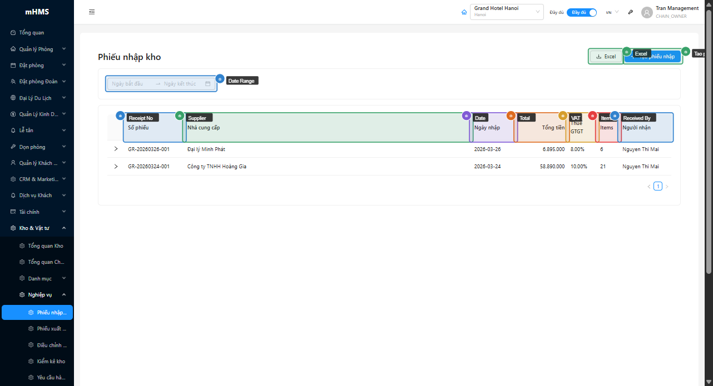This screenshot has height=386, width=713.
Task: Click the green annotation badge on Supplier column
Action: tap(179, 116)
